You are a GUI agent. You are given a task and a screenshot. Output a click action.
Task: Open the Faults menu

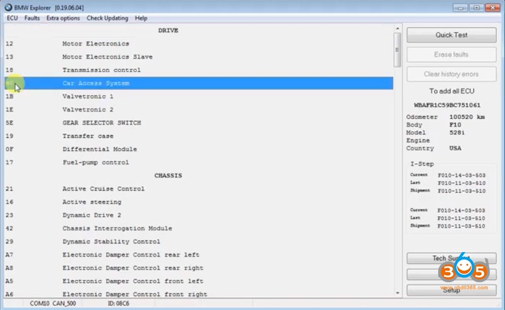point(32,18)
